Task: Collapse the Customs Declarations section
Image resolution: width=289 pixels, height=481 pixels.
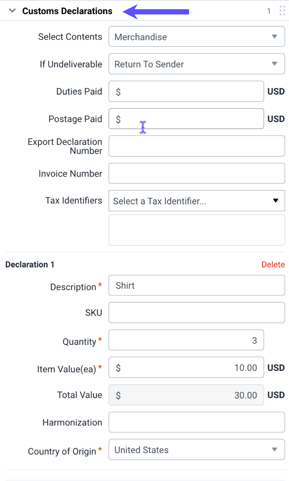Action: 12,10
